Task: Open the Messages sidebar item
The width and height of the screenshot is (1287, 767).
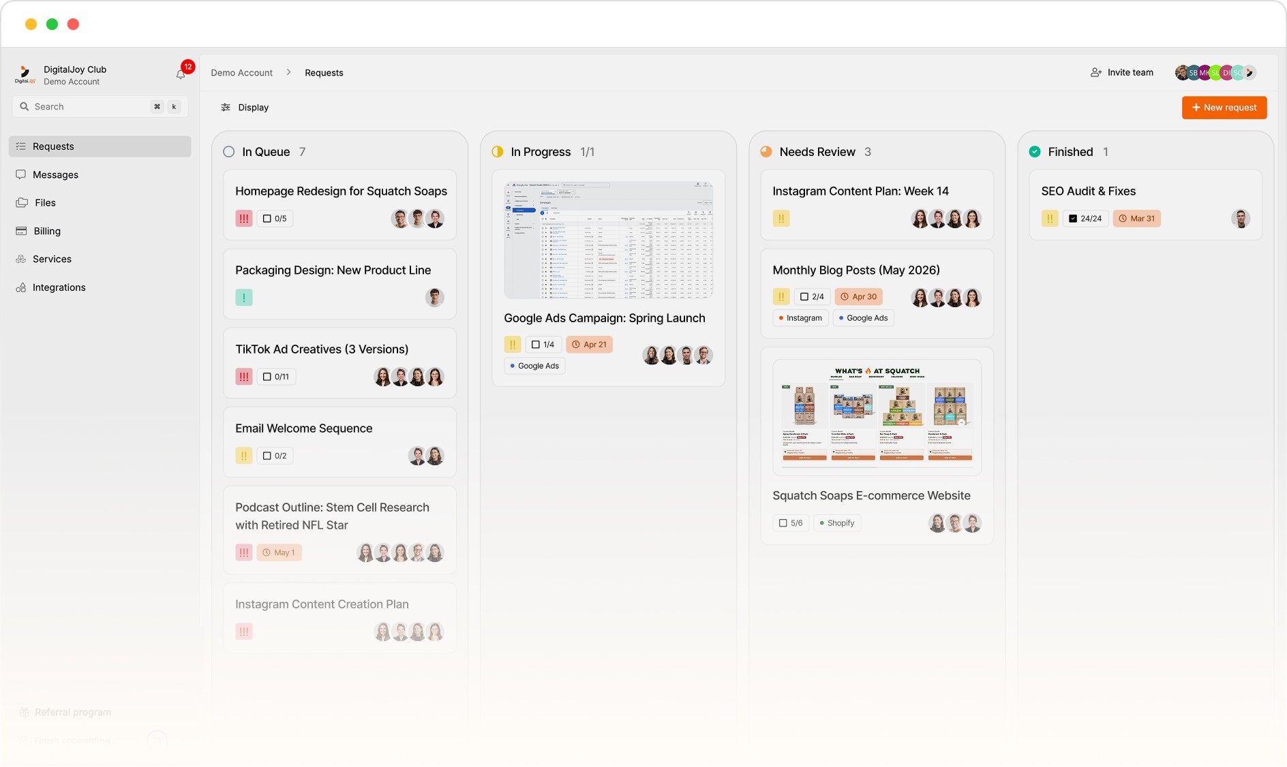Action: click(x=100, y=174)
